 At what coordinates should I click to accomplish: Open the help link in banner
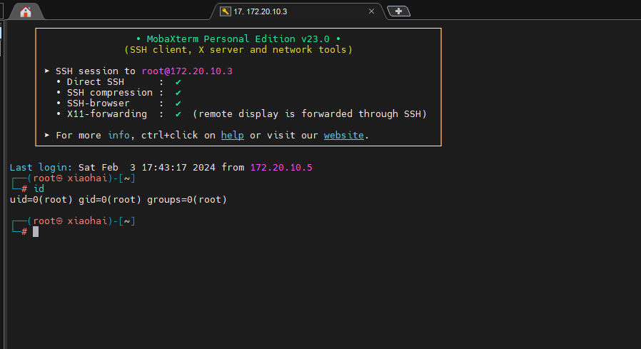[232, 136]
